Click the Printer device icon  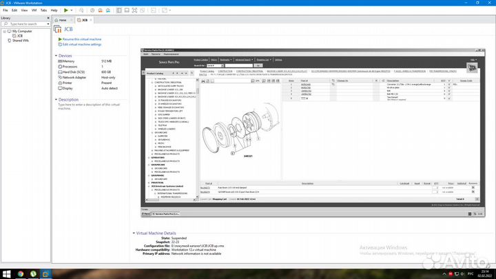[x=60, y=83]
